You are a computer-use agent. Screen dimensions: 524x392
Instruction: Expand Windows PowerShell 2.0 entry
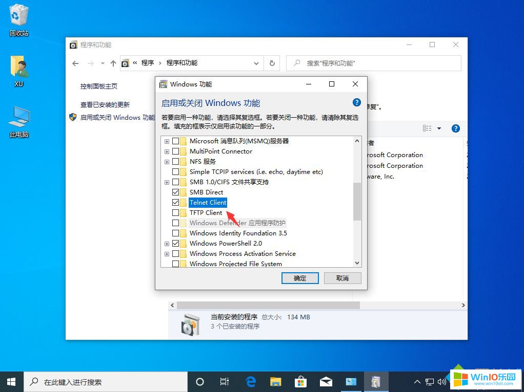pos(167,243)
